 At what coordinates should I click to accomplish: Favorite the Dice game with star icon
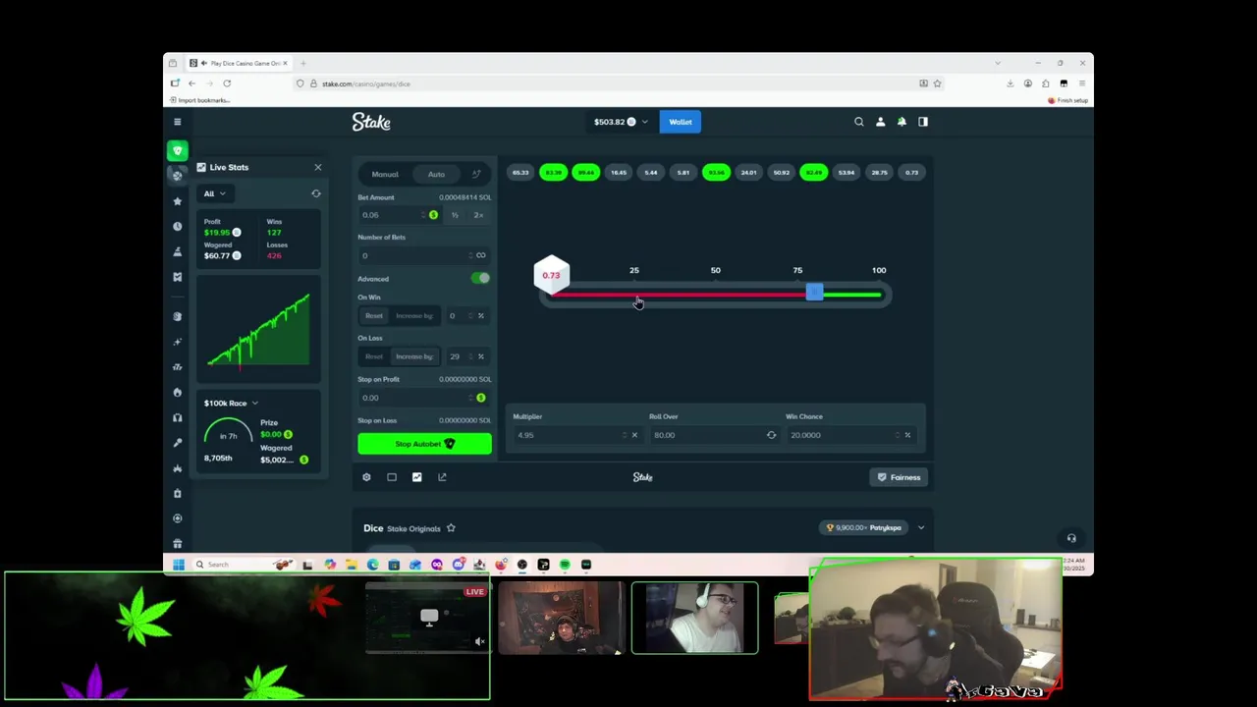(x=451, y=528)
